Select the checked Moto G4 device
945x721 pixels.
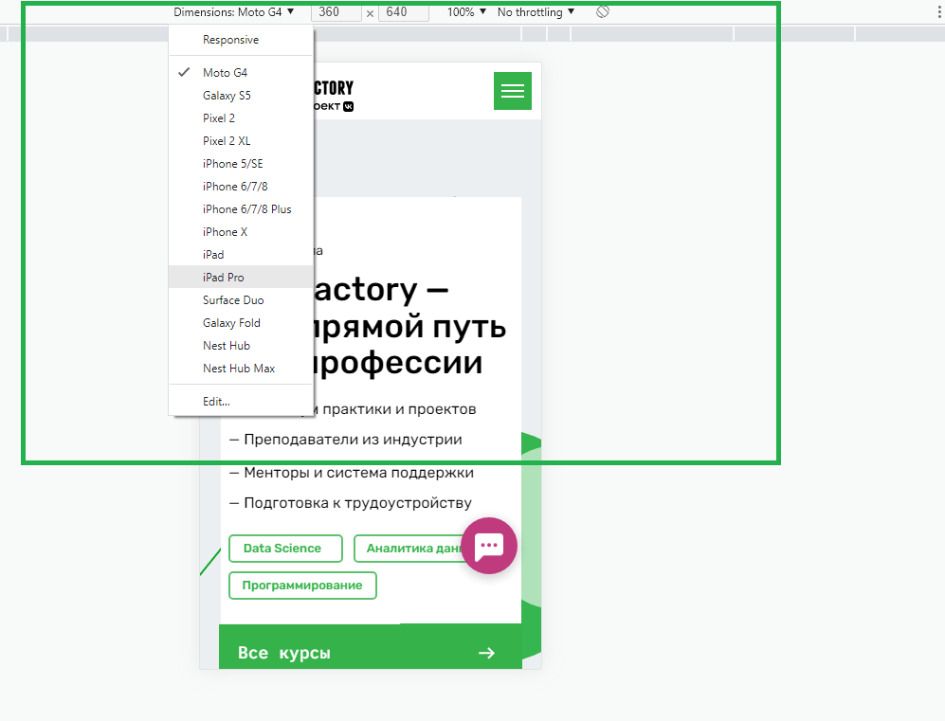coord(225,73)
